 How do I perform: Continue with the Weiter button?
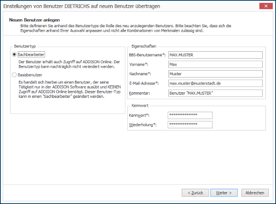pyautogui.click(x=224, y=193)
